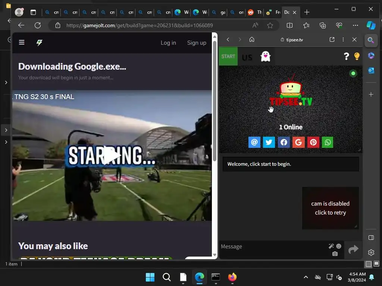Image resolution: width=382 pixels, height=286 pixels.
Task: Open the emoji smiley picker
Action: (x=339, y=246)
